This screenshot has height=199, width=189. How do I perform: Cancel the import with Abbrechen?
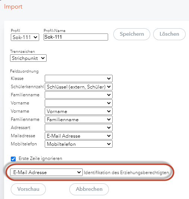coord(89,189)
